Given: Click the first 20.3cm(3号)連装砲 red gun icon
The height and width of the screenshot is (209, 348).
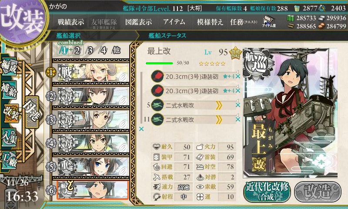Looking at the screenshot, I should [157, 77].
